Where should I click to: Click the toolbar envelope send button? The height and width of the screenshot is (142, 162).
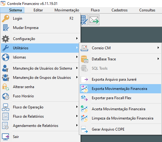point(94,20)
